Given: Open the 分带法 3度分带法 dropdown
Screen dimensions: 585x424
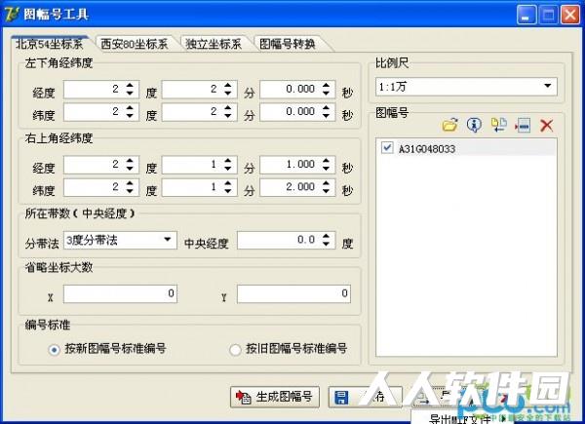Looking at the screenshot, I should click(168, 240).
